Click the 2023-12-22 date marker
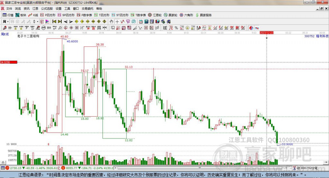 266,33
